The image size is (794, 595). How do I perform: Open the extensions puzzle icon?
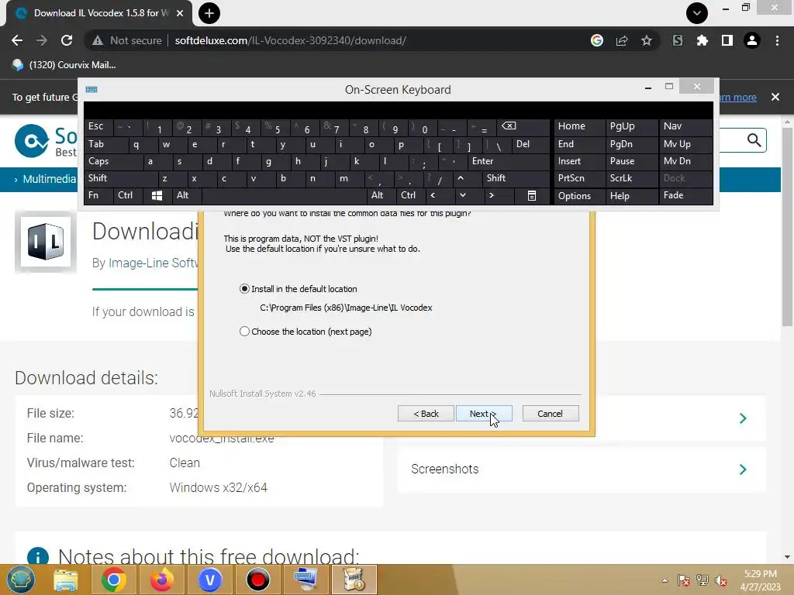point(702,40)
